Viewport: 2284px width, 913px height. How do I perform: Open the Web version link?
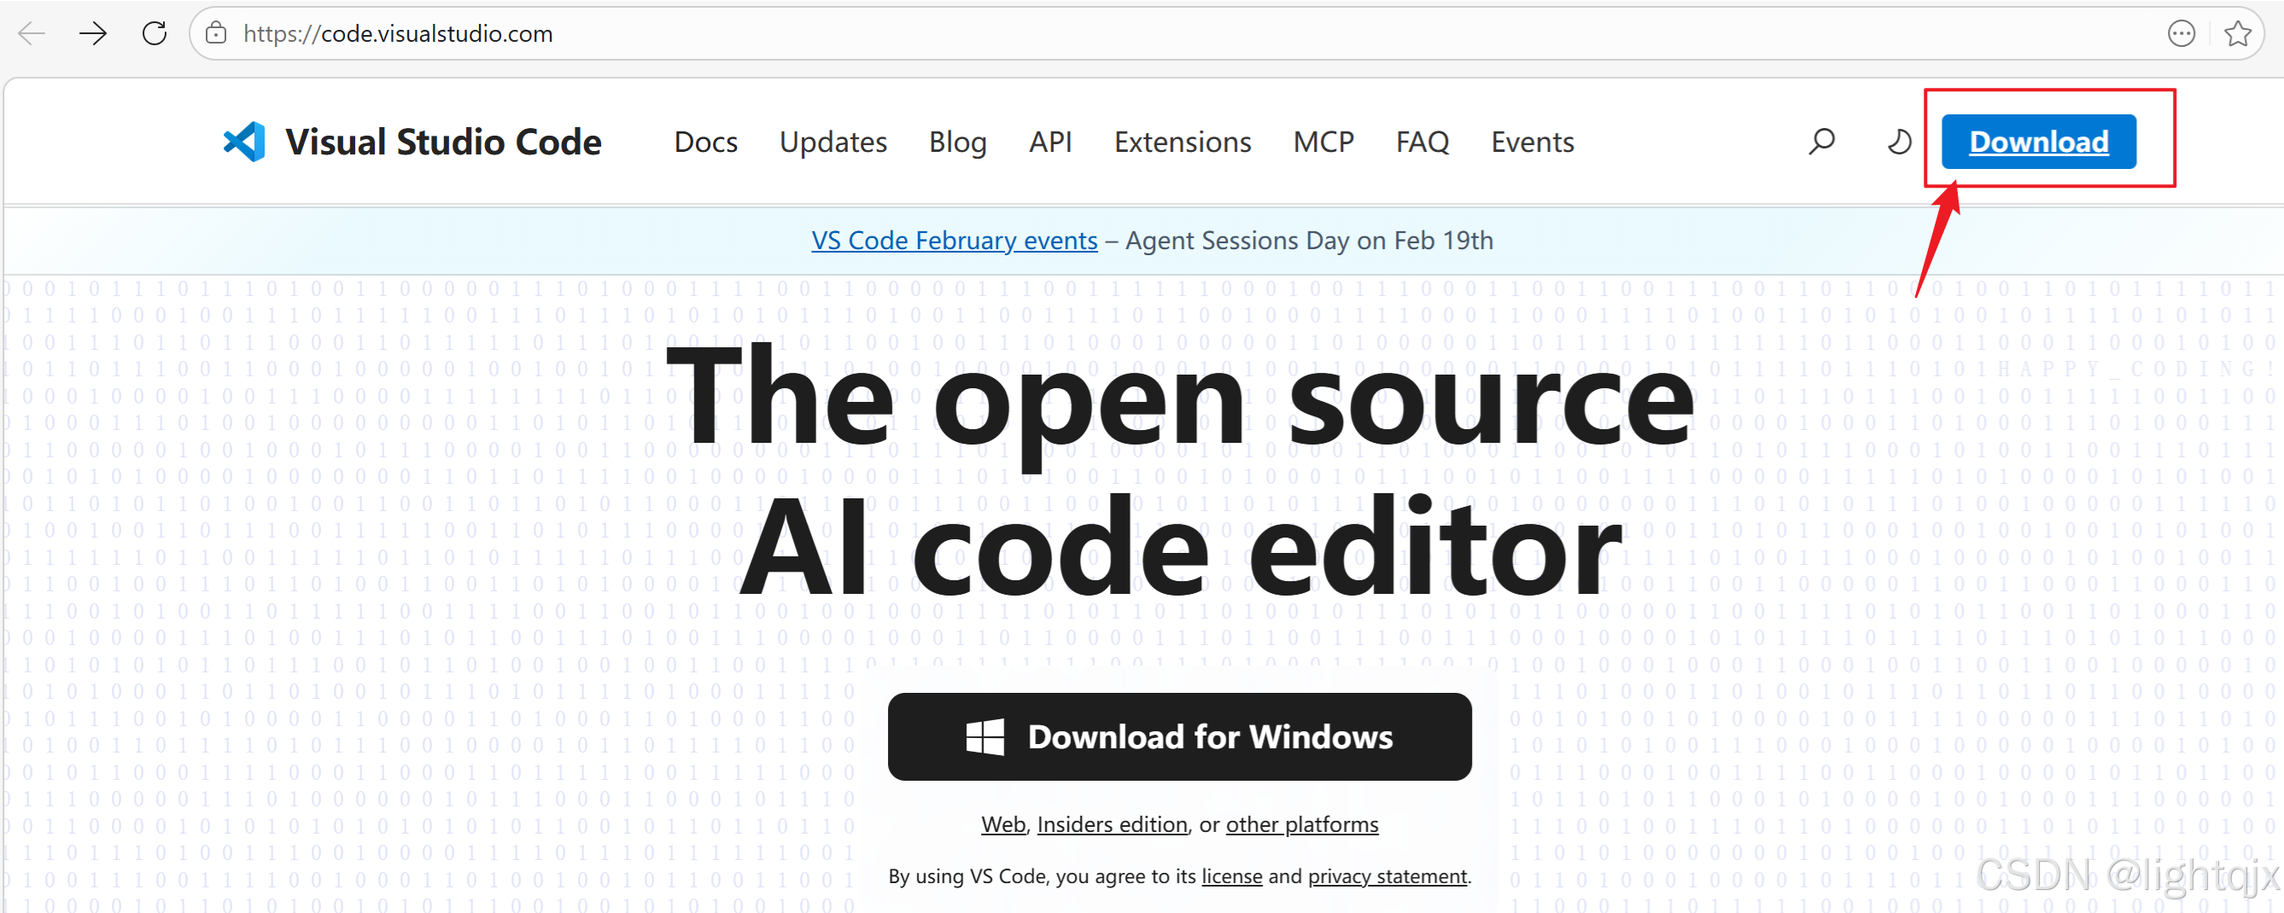pyautogui.click(x=1002, y=824)
